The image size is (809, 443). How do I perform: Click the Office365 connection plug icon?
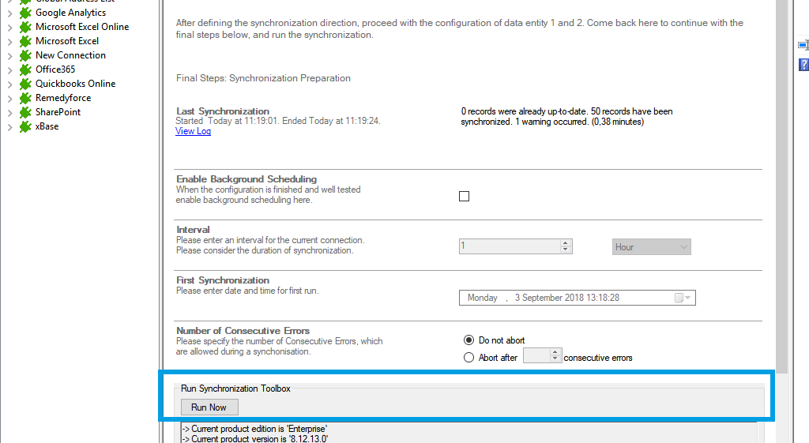click(25, 69)
